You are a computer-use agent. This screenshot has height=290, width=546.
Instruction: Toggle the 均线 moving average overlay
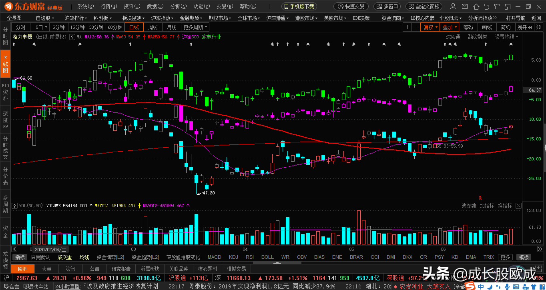pyautogui.click(x=84, y=257)
